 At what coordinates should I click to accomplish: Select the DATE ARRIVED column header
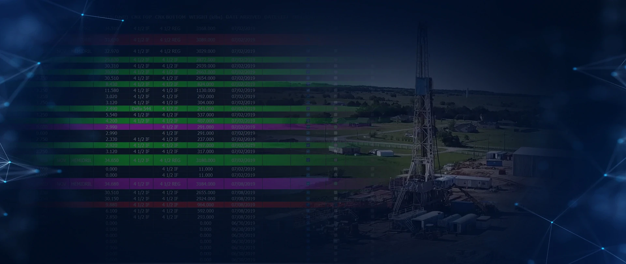click(243, 17)
